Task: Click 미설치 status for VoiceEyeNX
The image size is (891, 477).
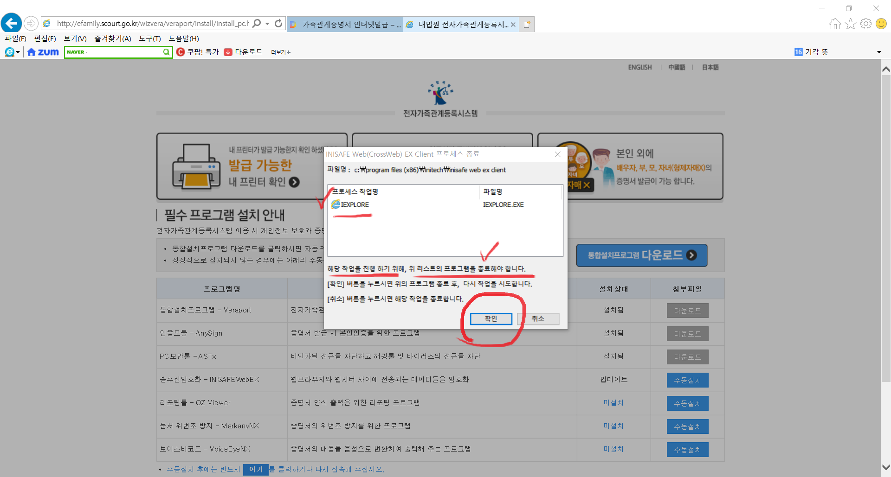Action: pyautogui.click(x=613, y=449)
